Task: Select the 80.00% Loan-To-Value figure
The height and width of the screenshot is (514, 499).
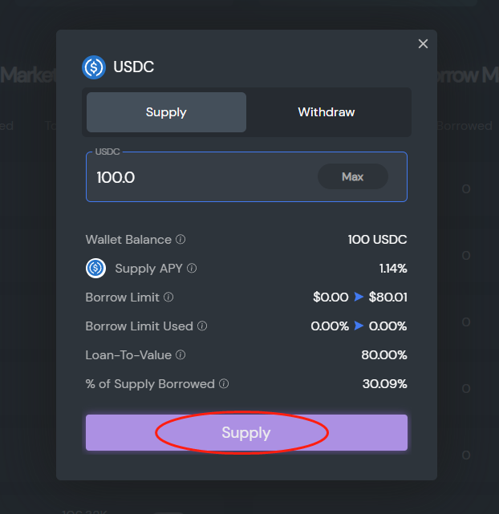Action: [384, 355]
